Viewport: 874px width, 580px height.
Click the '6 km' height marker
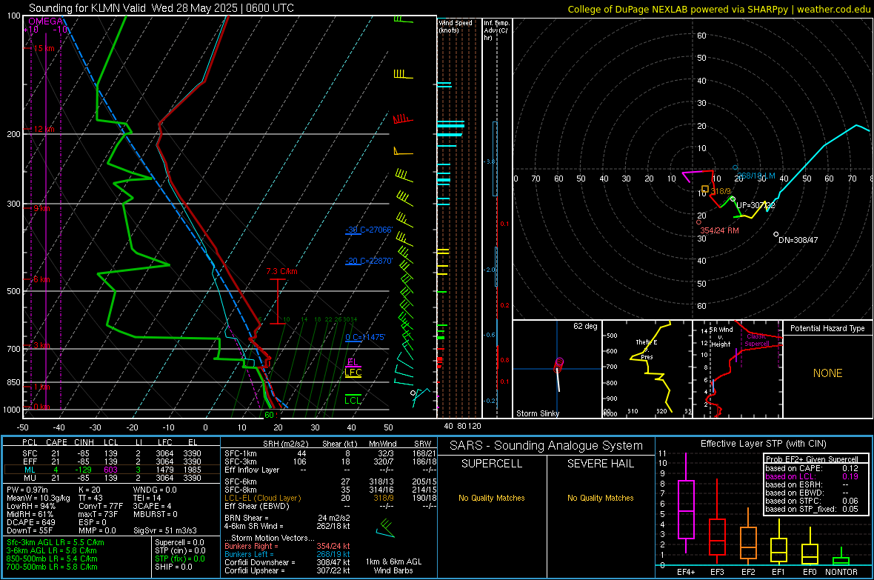41,279
